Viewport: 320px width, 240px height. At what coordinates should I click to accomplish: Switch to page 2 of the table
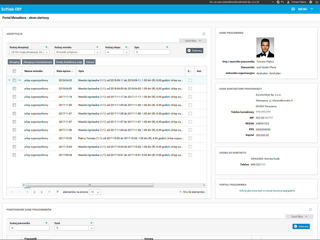pyautogui.click(x=34, y=192)
